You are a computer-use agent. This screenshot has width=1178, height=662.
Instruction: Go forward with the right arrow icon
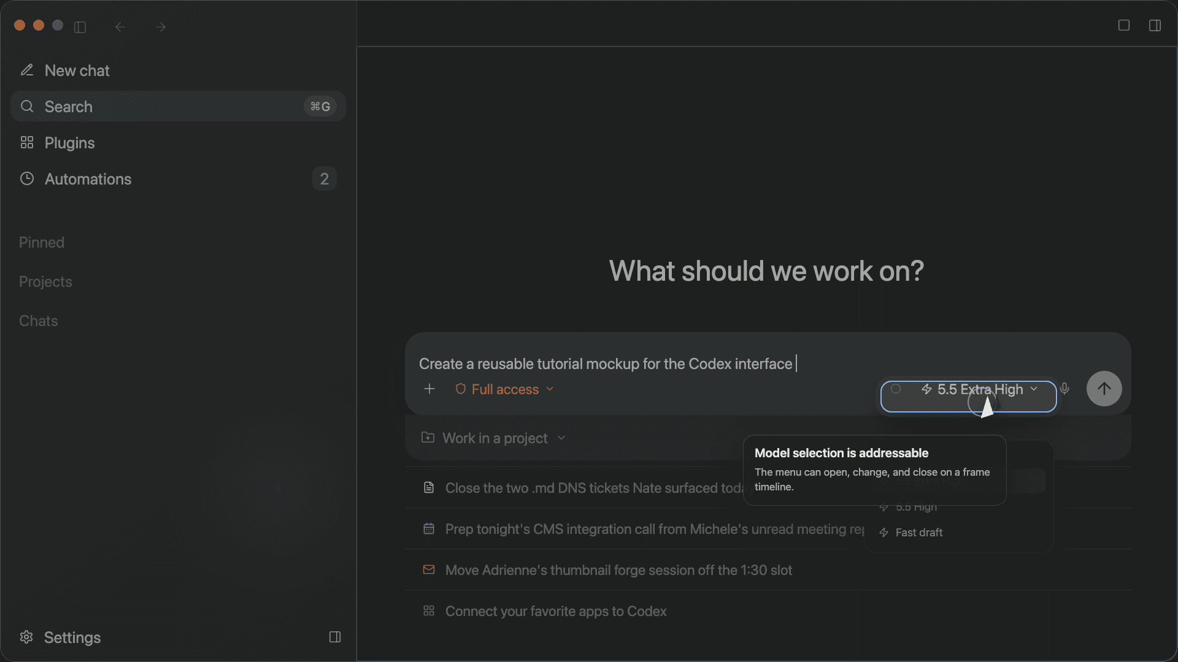tap(161, 27)
